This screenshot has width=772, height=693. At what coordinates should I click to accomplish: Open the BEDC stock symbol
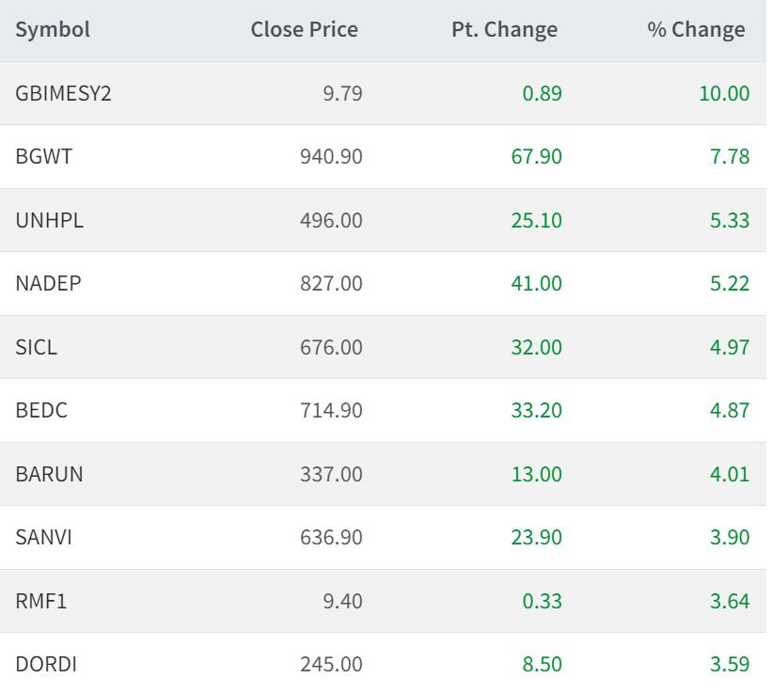[x=41, y=410]
